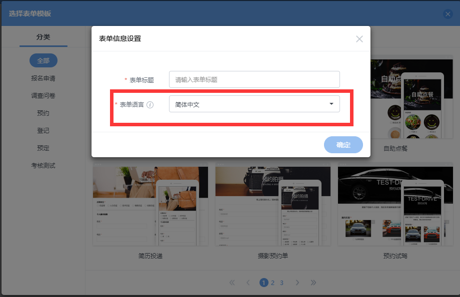
Task: Select the 全部 category
Action: point(43,60)
